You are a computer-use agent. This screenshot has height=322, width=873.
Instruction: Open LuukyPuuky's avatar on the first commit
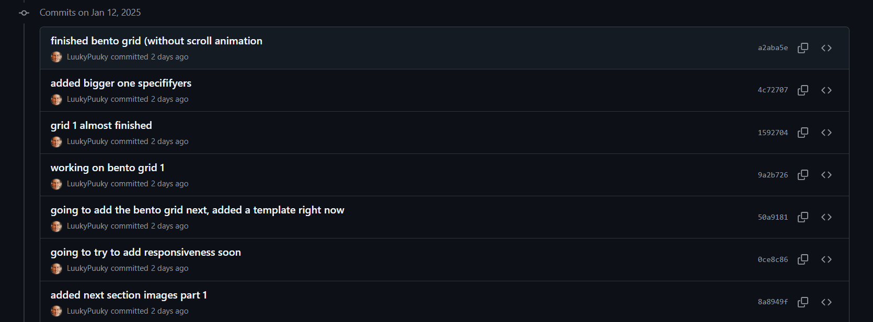point(56,57)
